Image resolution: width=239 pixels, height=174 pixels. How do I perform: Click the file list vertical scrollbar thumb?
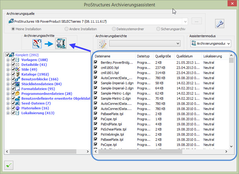(x=231, y=60)
